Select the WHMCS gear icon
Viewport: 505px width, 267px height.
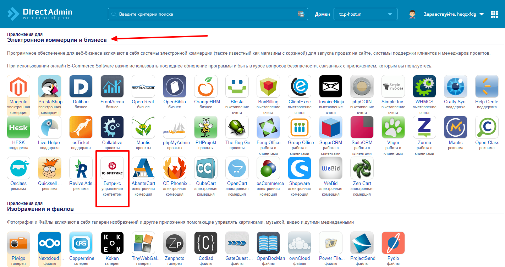point(424,86)
